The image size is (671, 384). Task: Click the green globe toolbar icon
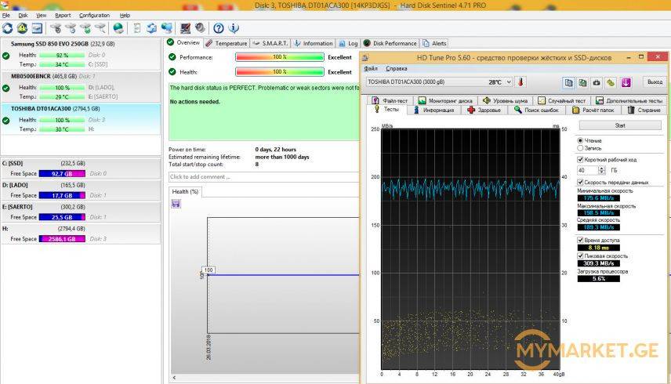click(118, 28)
